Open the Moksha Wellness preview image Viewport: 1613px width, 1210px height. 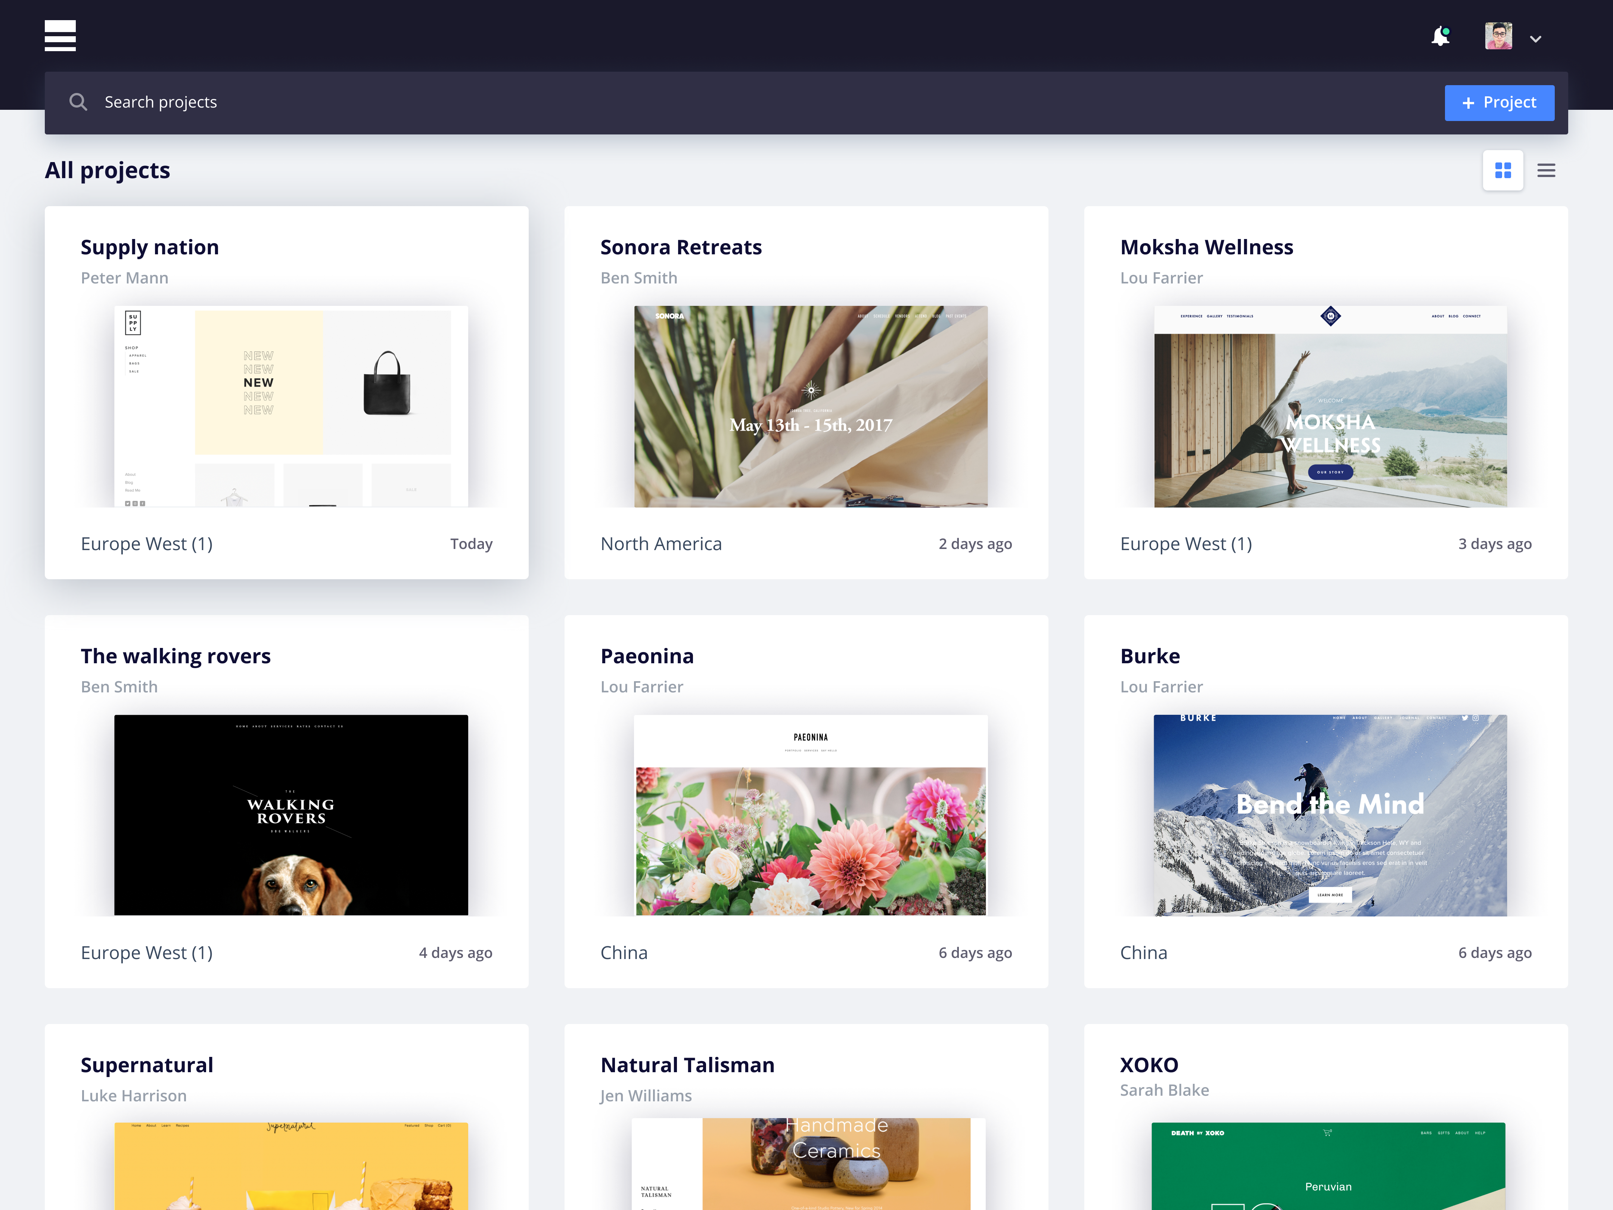[x=1330, y=406]
